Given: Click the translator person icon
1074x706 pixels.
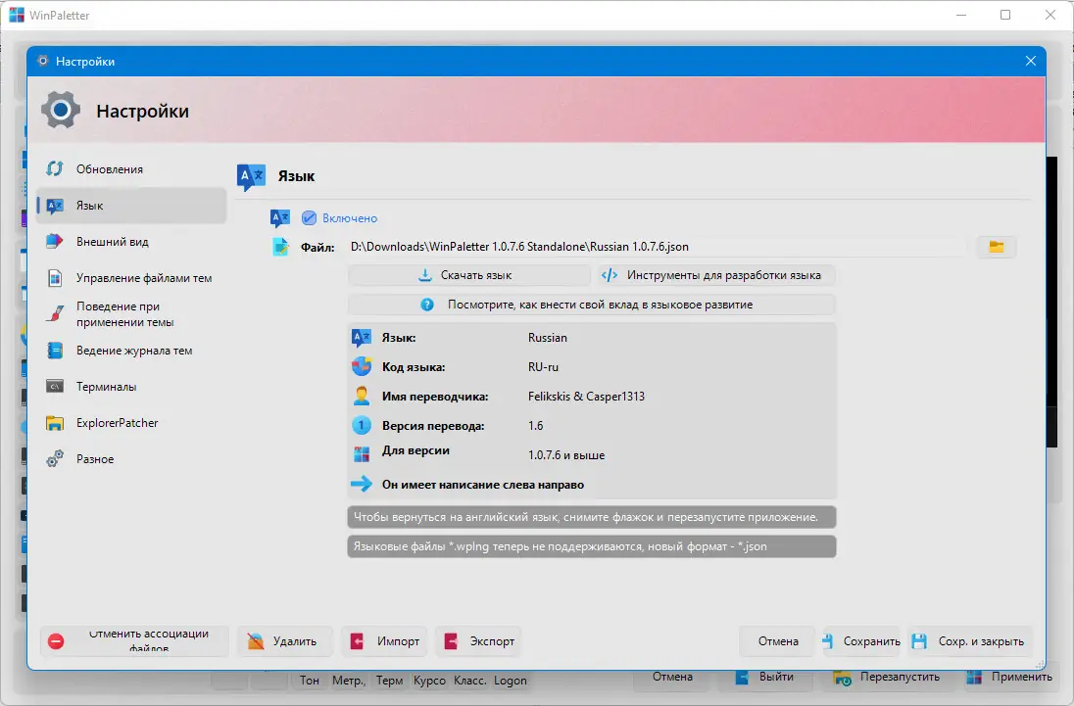Looking at the screenshot, I should click(x=362, y=397).
